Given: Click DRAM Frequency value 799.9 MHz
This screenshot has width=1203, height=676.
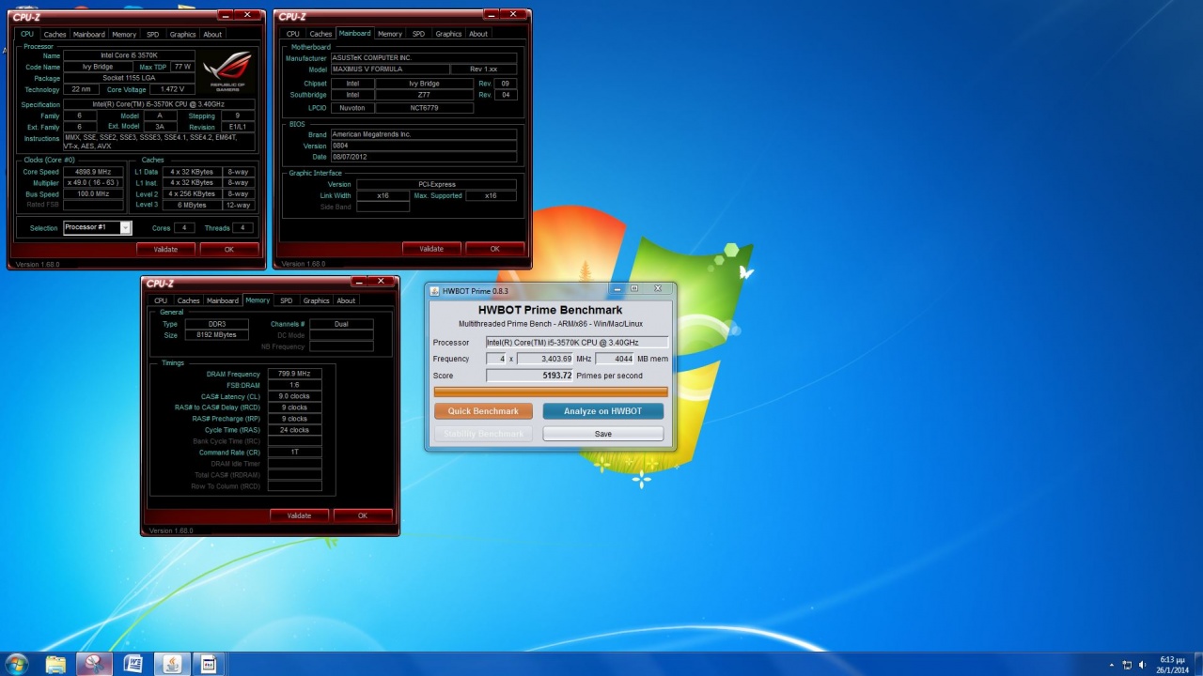Looking at the screenshot, I should click(x=294, y=374).
